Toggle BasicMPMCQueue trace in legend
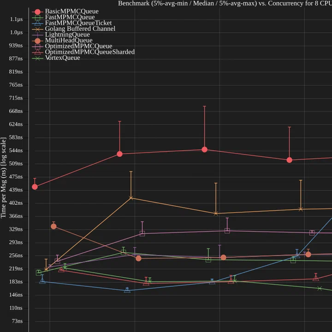This screenshot has width=332, height=332. 65,12
